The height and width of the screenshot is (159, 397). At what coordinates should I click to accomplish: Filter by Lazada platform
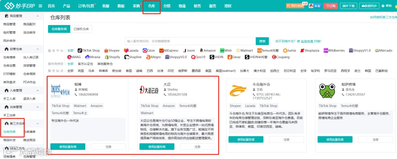tap(131, 51)
